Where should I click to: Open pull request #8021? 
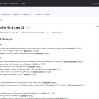pyautogui.click(x=79, y=48)
